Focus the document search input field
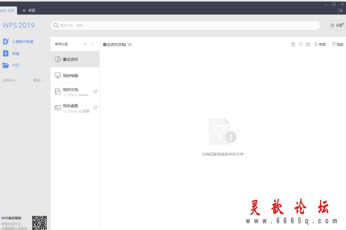This screenshot has height=230, width=346. pos(185,25)
